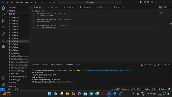Change end of line CRLF setting
Viewport: 172px width, 97px height.
[139, 89]
